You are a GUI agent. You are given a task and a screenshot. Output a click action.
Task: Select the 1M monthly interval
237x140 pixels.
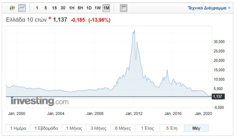pyautogui.click(x=106, y=8)
